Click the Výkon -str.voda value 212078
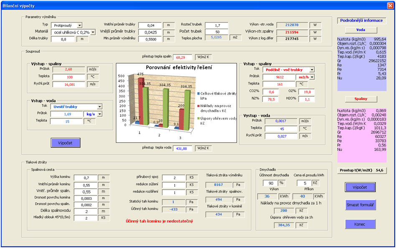This screenshot has height=248, width=396. click(292, 25)
